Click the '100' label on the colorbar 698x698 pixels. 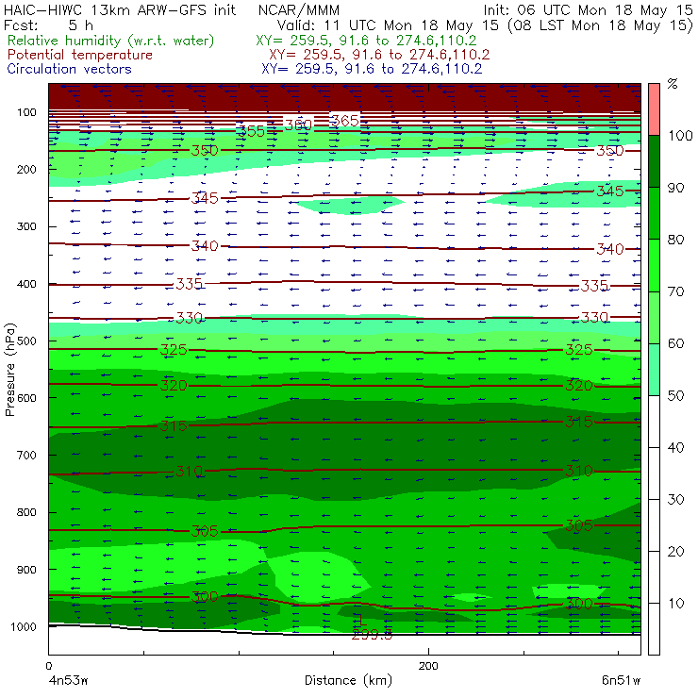(x=680, y=135)
